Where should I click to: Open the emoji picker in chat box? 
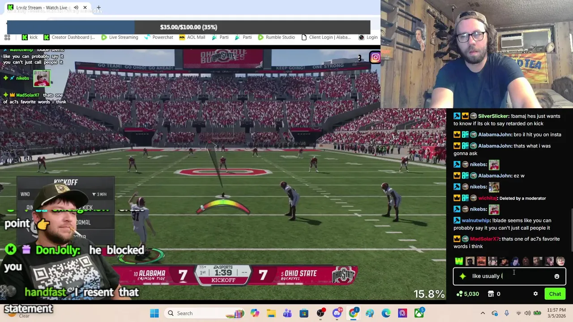[557, 276]
